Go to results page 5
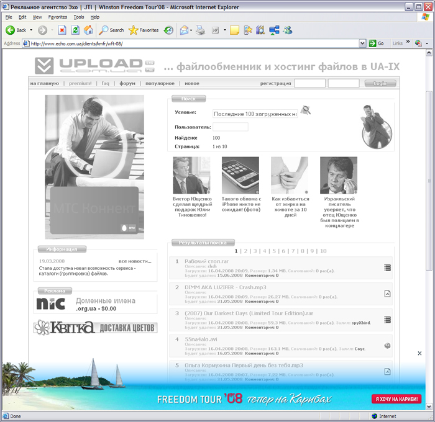The width and height of the screenshot is (435, 422). [x=274, y=251]
